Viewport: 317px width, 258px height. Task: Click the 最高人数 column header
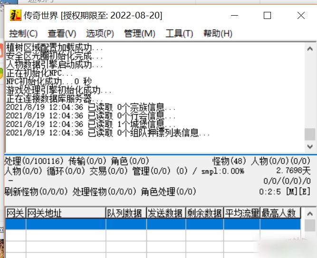point(280,213)
